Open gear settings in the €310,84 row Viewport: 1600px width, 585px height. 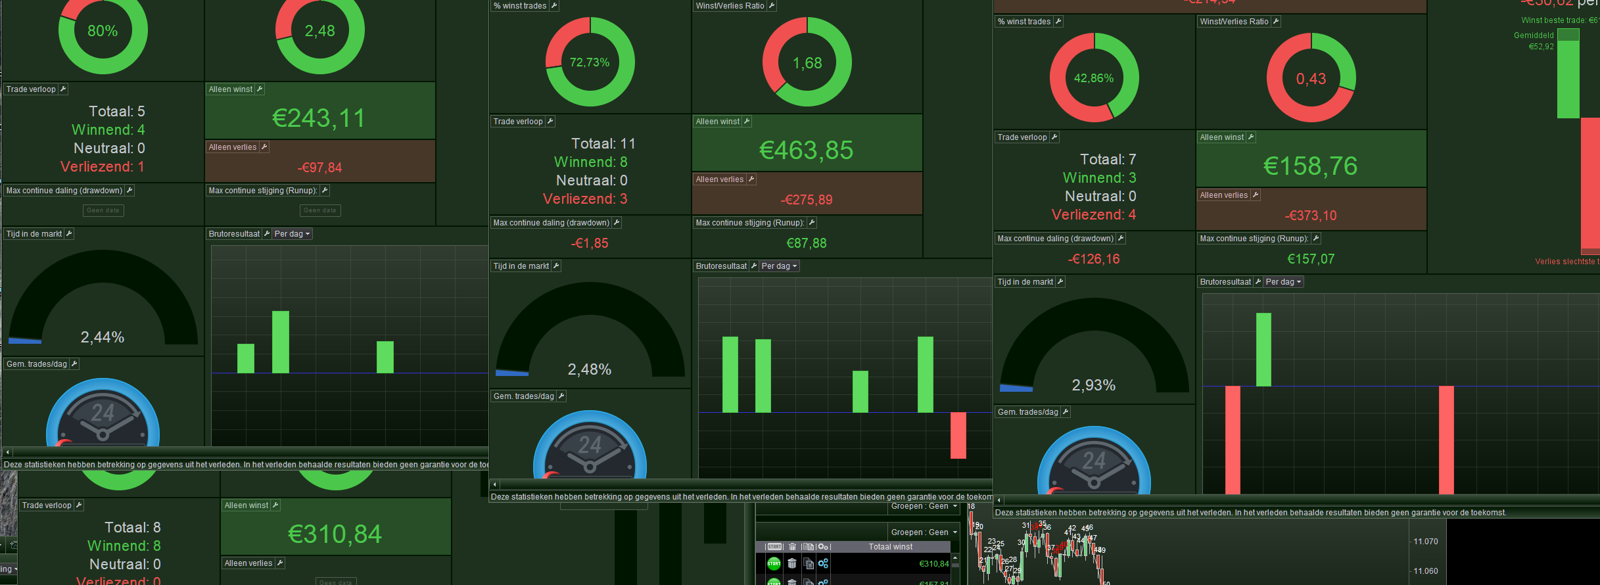(823, 563)
